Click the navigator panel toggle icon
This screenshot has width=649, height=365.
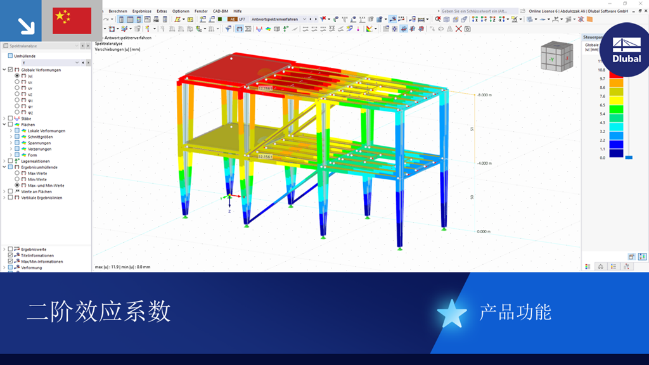coord(121,19)
